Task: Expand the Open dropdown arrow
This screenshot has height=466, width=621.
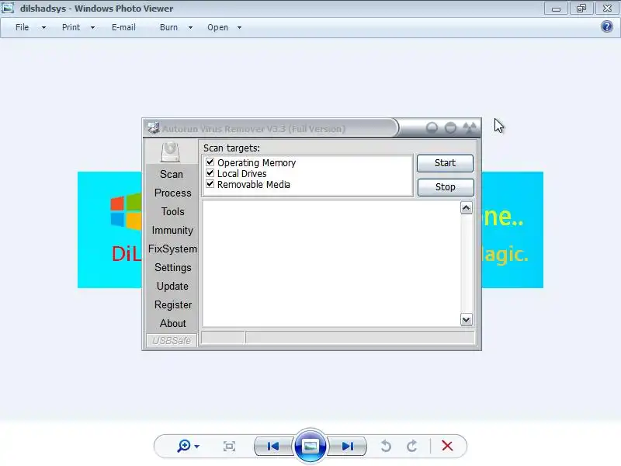Action: [239, 28]
